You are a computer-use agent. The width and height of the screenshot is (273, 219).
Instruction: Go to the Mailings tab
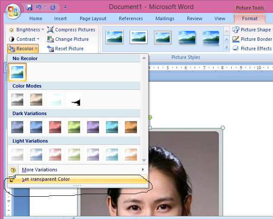tap(165, 18)
